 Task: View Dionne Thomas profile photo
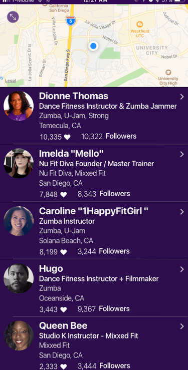coord(19,106)
